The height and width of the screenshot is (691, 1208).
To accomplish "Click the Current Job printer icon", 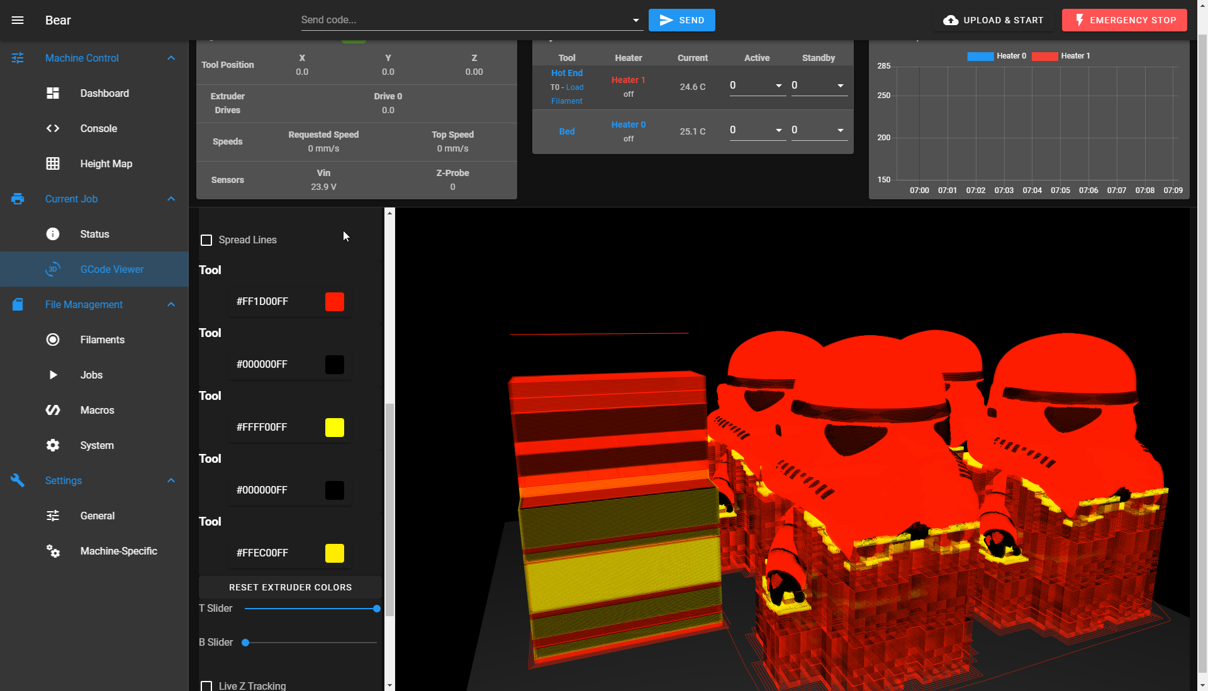I will point(18,199).
